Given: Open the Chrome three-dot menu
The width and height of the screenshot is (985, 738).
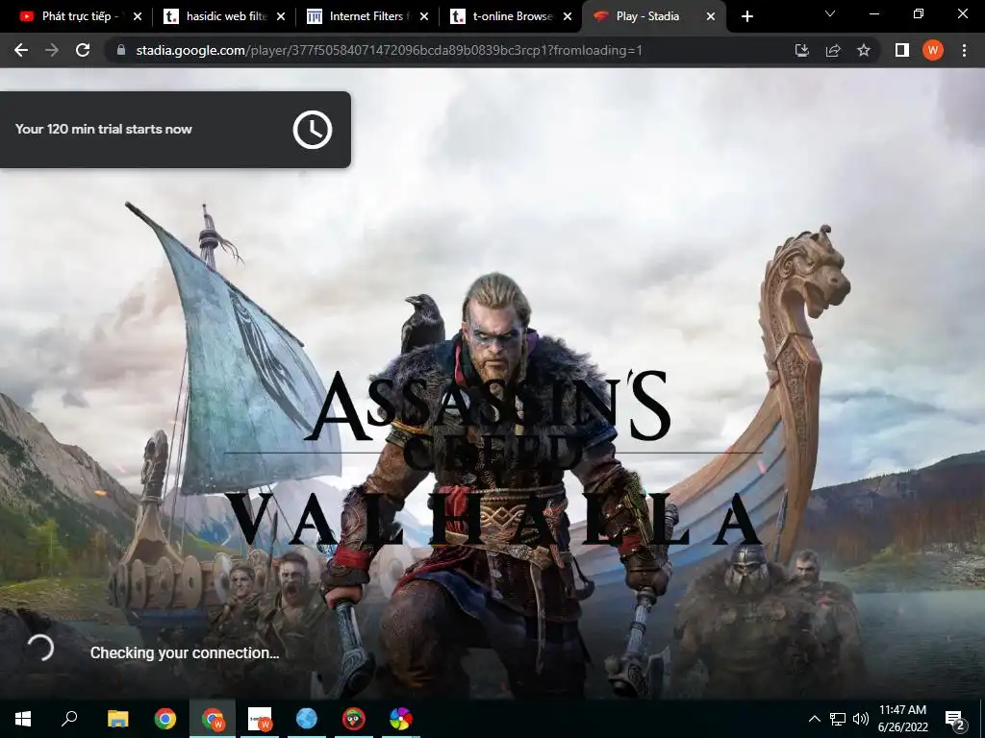Looking at the screenshot, I should click(x=964, y=50).
